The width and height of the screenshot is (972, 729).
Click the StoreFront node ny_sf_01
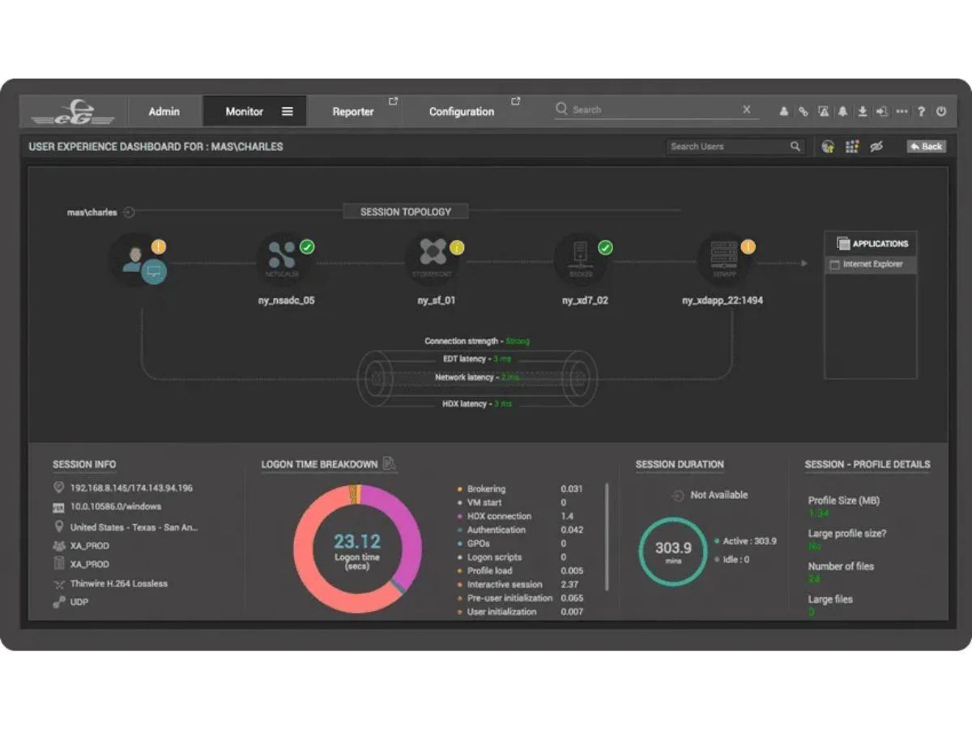click(433, 259)
